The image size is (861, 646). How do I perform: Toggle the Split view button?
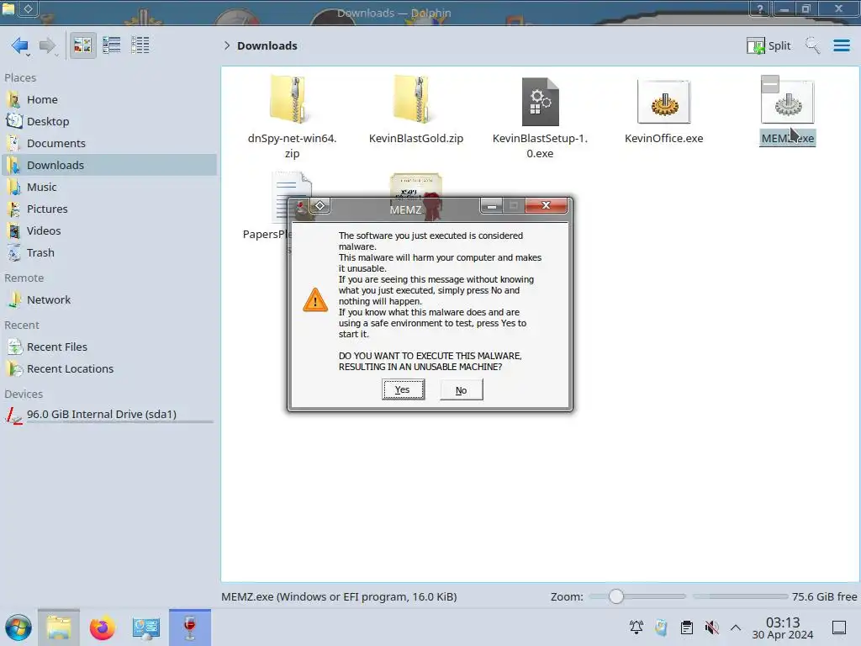(769, 45)
